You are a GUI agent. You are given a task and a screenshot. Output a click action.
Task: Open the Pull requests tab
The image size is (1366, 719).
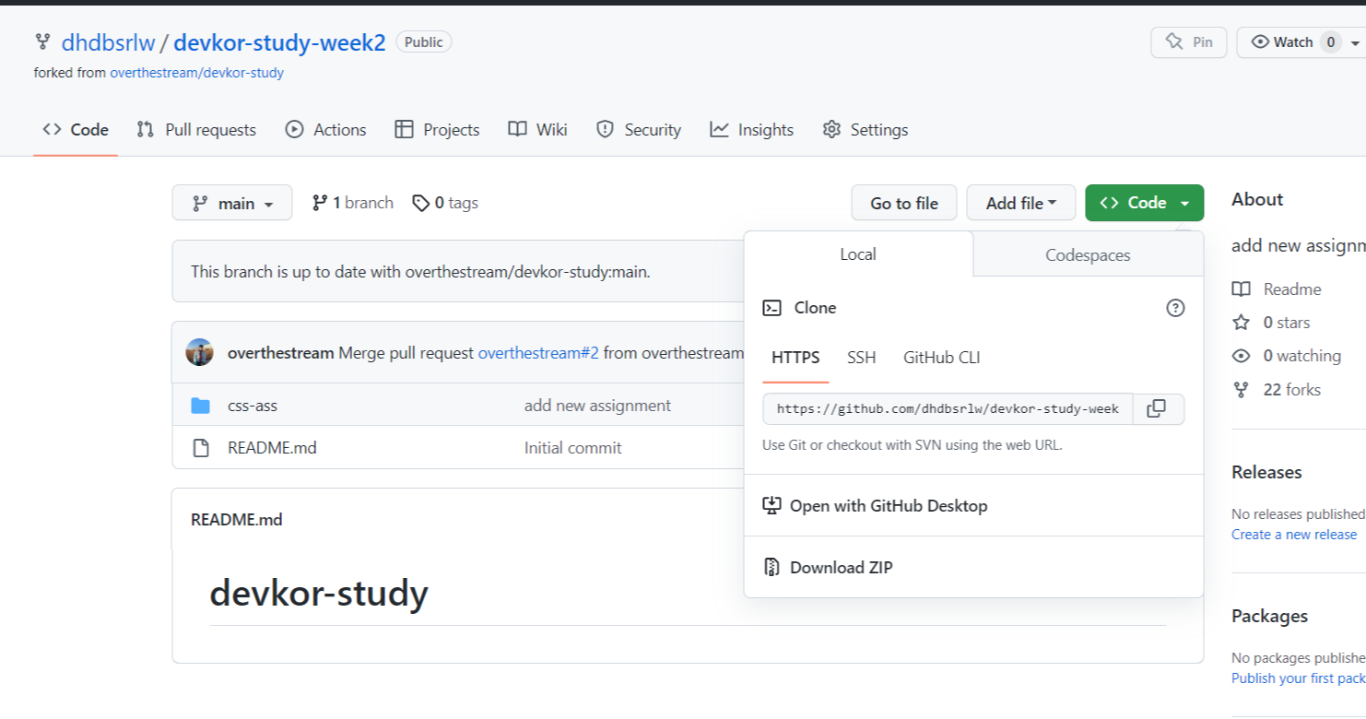click(x=196, y=130)
